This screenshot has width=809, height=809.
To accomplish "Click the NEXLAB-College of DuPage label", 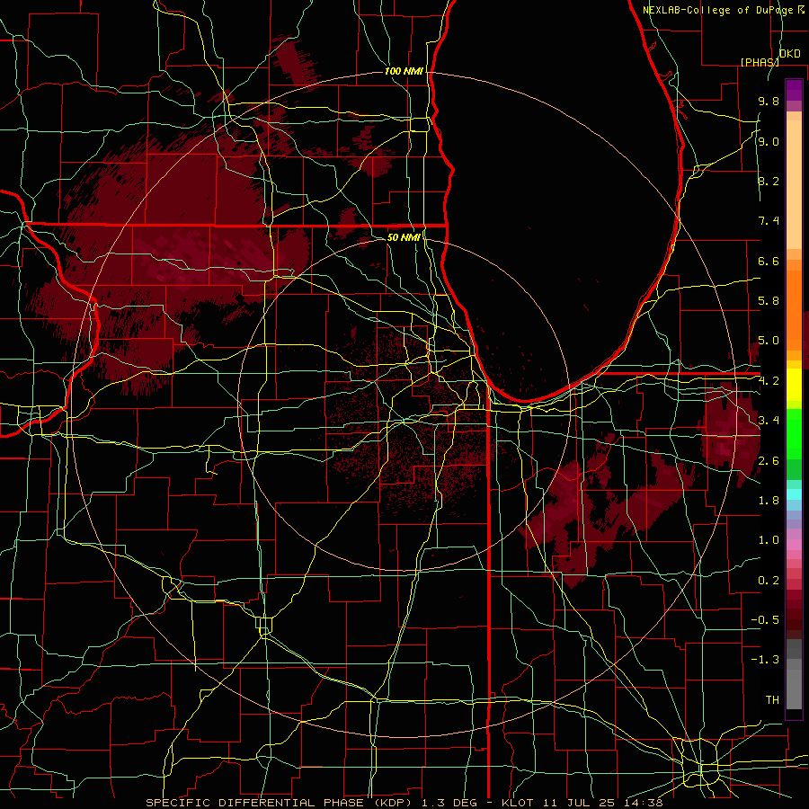I will [717, 10].
